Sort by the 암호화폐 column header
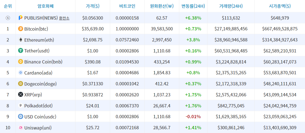This screenshot has height=133, width=305. pyautogui.click(x=46, y=6)
